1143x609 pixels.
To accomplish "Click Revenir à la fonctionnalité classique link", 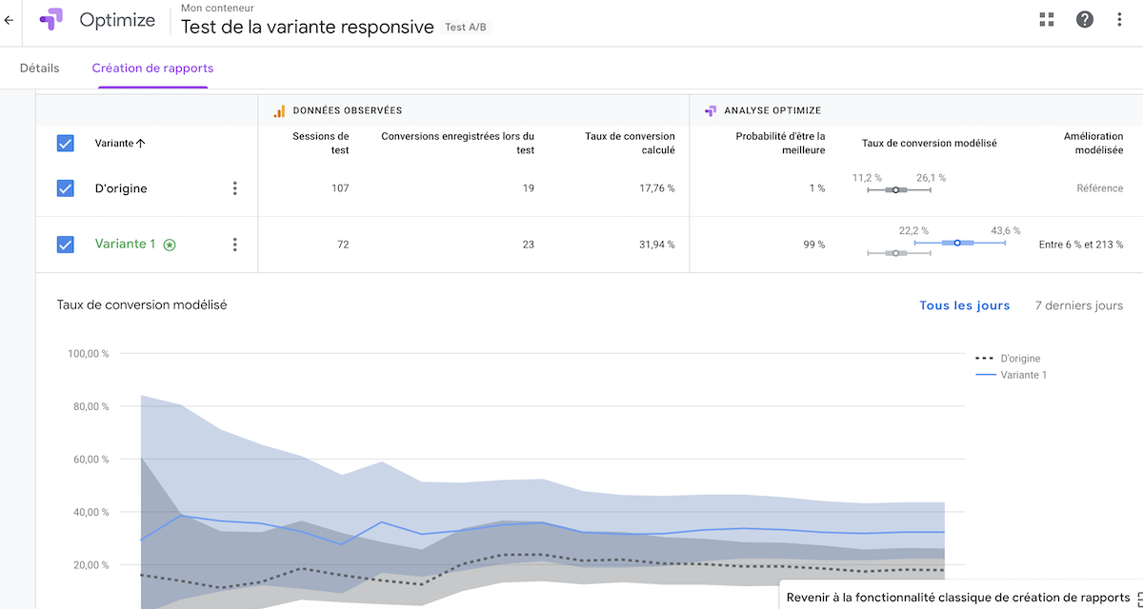I will click(958, 598).
